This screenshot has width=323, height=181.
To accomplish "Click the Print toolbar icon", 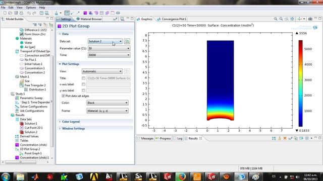I will click(21, 13).
